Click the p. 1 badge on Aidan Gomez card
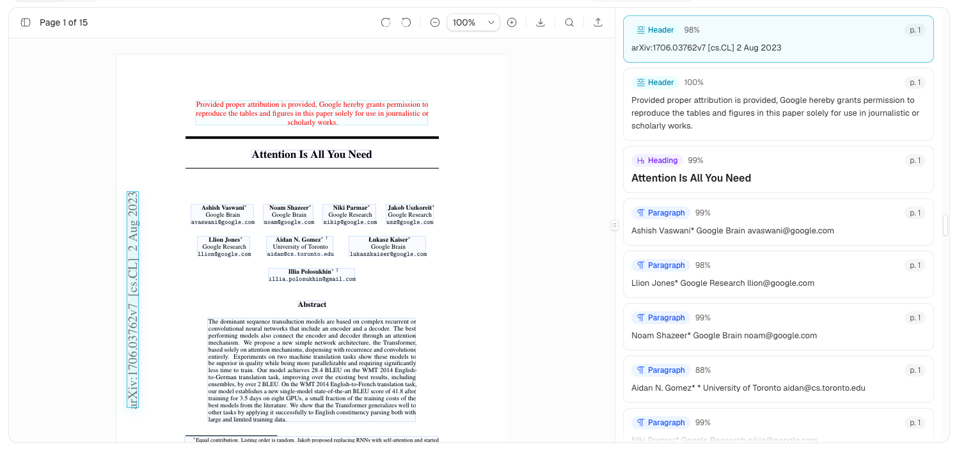The height and width of the screenshot is (454, 957). click(915, 370)
